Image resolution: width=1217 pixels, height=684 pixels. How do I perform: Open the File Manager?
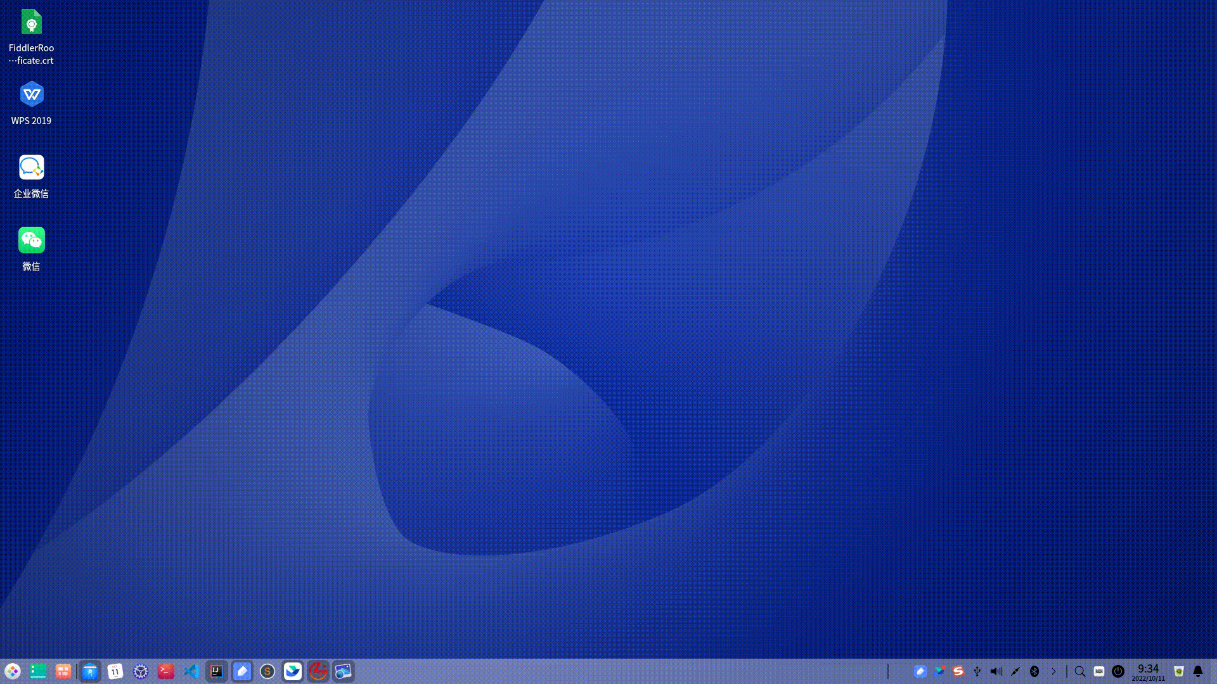90,671
